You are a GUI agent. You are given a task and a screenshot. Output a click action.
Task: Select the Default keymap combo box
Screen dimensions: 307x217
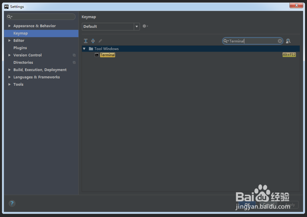tap(111, 26)
